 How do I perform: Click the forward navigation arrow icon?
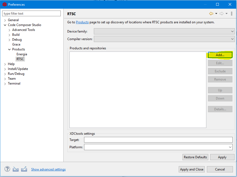(222, 14)
